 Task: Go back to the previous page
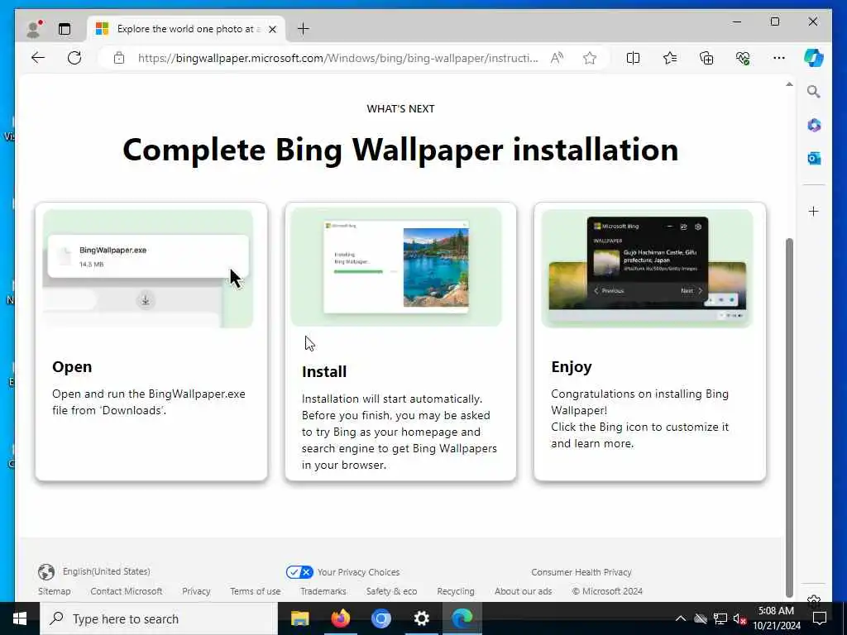pyautogui.click(x=38, y=58)
